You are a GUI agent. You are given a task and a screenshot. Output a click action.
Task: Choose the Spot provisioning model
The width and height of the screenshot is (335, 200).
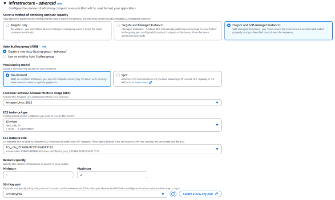118,75
